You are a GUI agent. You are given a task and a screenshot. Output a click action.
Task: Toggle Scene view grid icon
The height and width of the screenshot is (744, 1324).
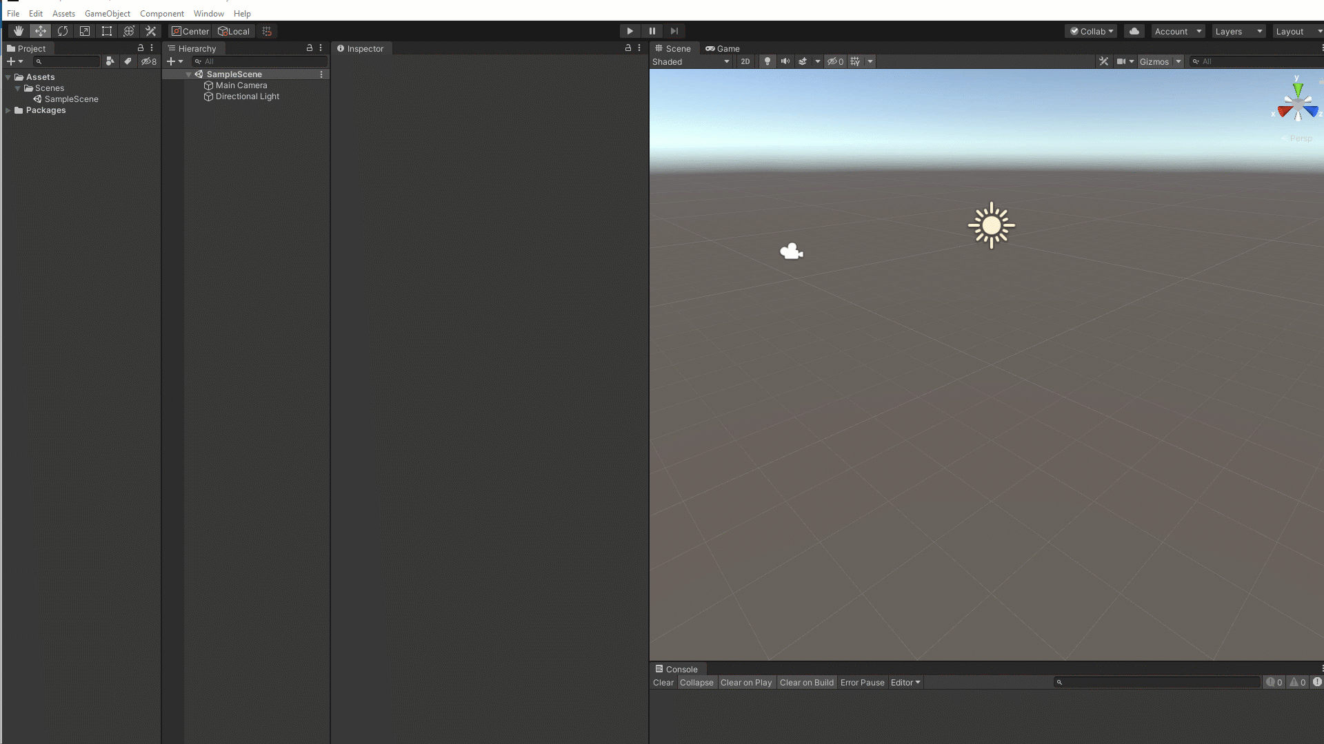[855, 61]
